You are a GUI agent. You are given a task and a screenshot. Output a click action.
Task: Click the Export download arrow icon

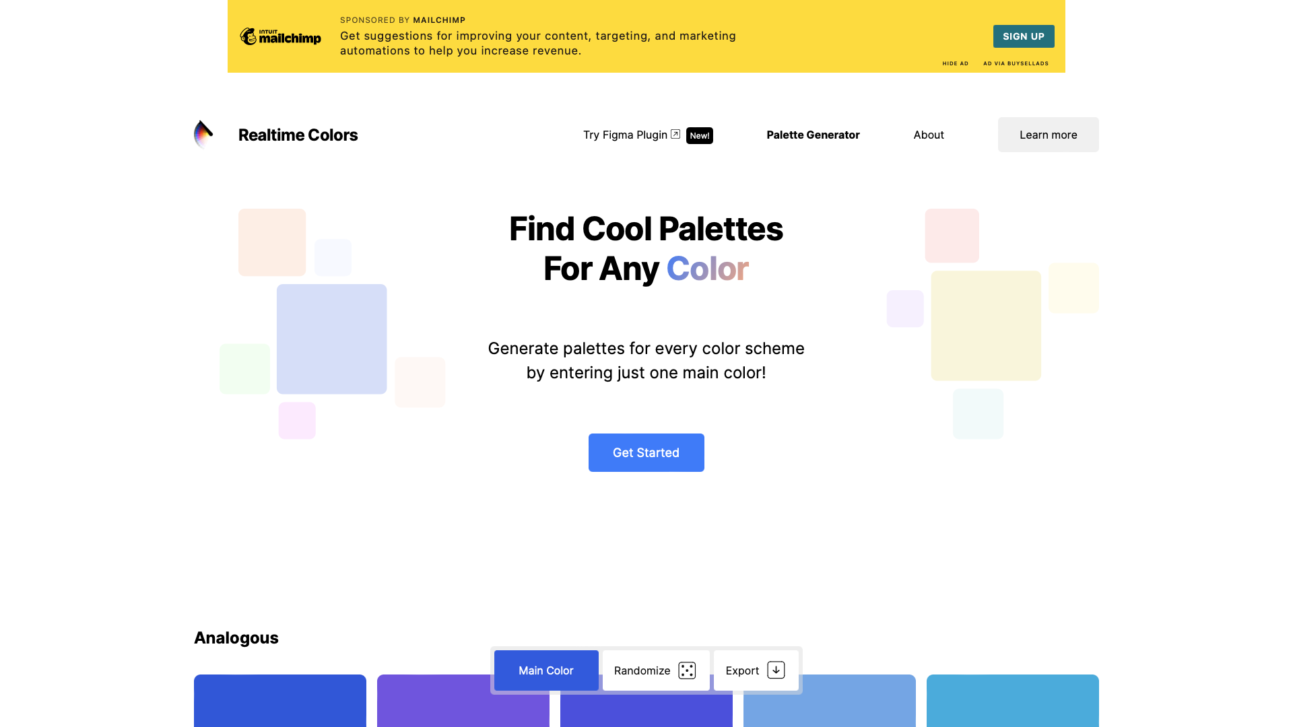point(776,670)
